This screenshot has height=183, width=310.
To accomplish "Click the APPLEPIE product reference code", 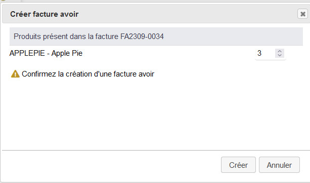I will click(x=27, y=53).
